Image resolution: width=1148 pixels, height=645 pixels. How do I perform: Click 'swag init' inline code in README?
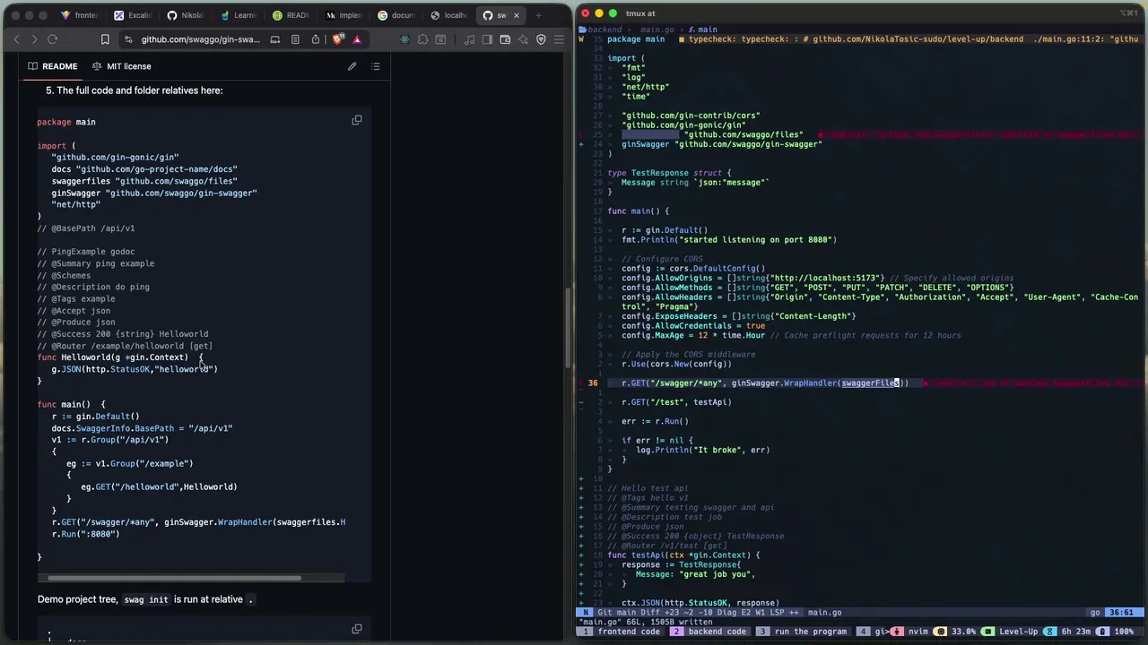pos(146,599)
